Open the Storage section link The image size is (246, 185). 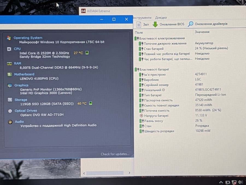point(21,100)
